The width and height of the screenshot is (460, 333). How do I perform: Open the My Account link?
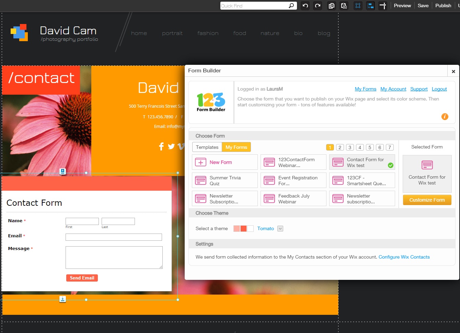tap(393, 89)
